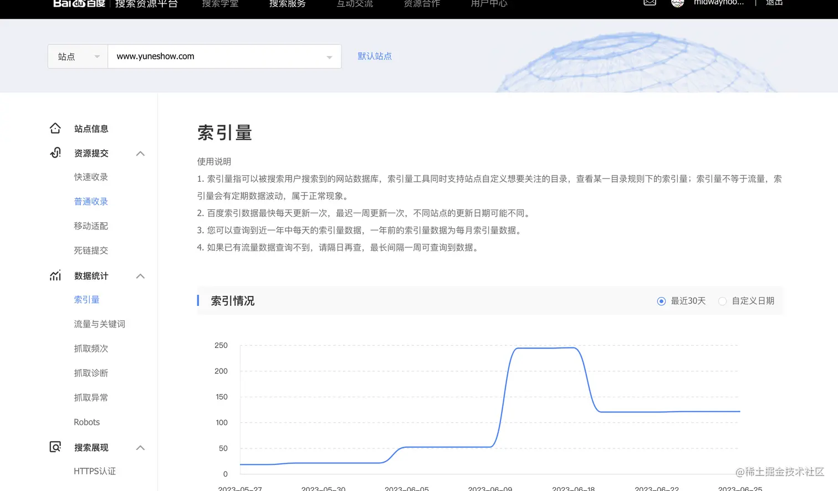
Task: Click the 退出 logout link
Action: pos(774,3)
